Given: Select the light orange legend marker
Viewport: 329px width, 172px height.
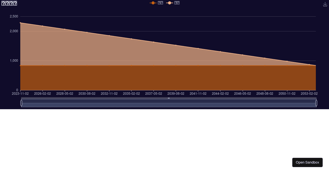Looking at the screenshot, I should (170, 3).
